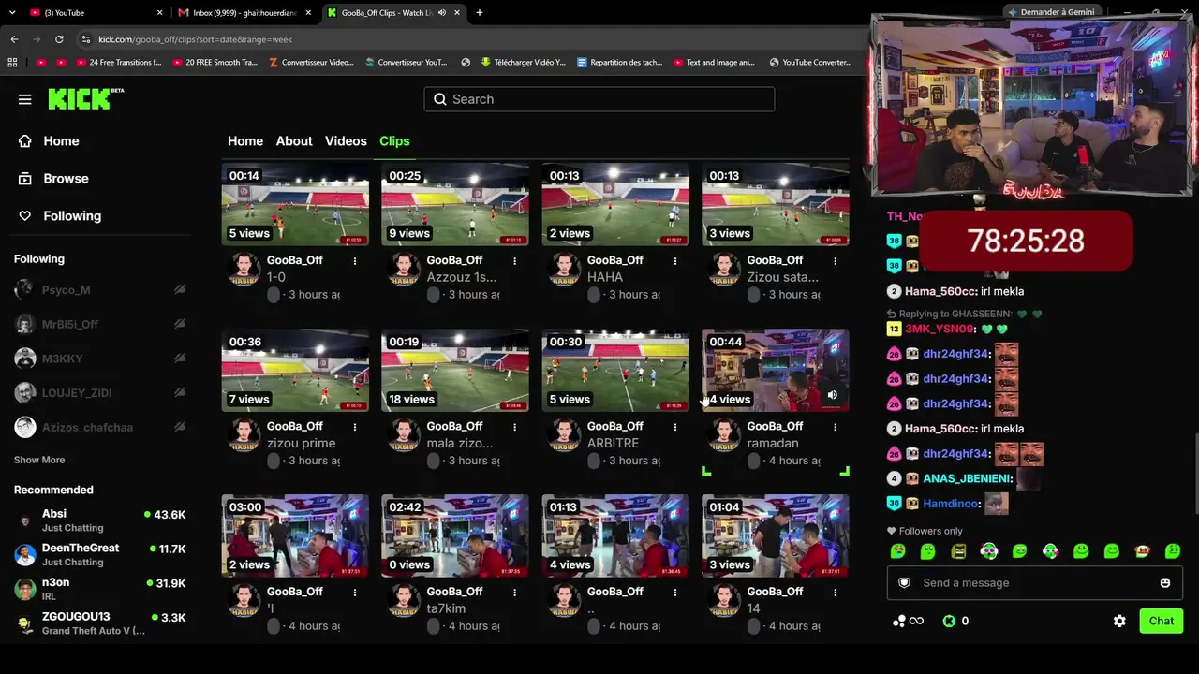This screenshot has height=674, width=1199.
Task: Open the n3on recommended channel
Action: click(100, 589)
